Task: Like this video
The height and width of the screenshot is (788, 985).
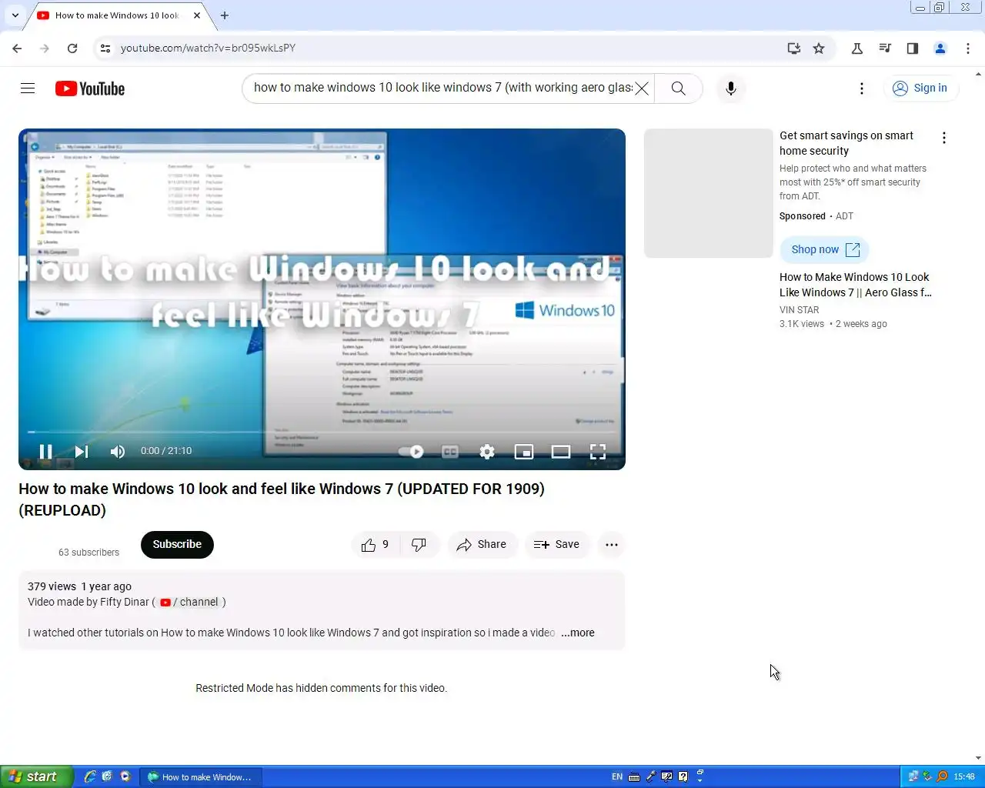Action: point(375,545)
